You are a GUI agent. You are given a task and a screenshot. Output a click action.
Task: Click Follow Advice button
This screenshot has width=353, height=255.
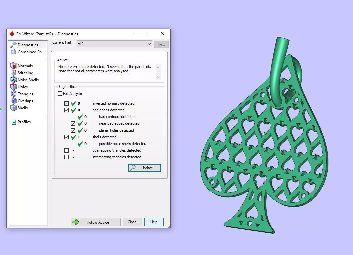[95, 222]
